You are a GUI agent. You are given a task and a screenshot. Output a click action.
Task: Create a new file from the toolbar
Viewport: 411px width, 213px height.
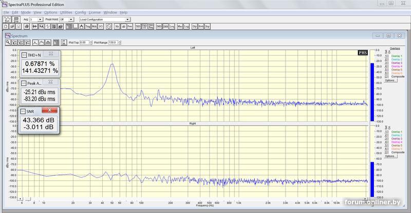[6, 27]
